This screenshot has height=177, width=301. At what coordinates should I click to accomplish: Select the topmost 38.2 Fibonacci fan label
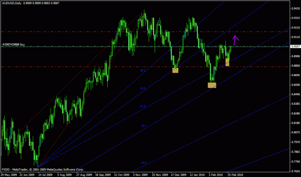pyautogui.click(x=143, y=71)
